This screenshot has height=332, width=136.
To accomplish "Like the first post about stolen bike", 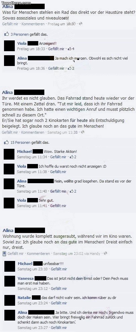I will pyautogui.click(x=10, y=24).
